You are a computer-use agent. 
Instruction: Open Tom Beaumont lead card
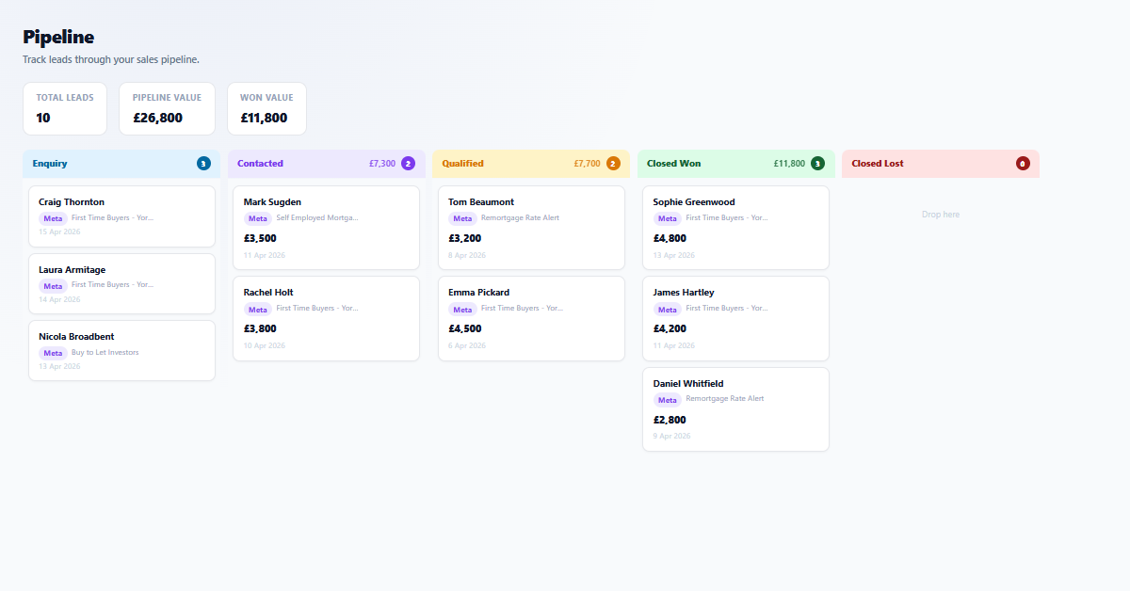pos(531,228)
